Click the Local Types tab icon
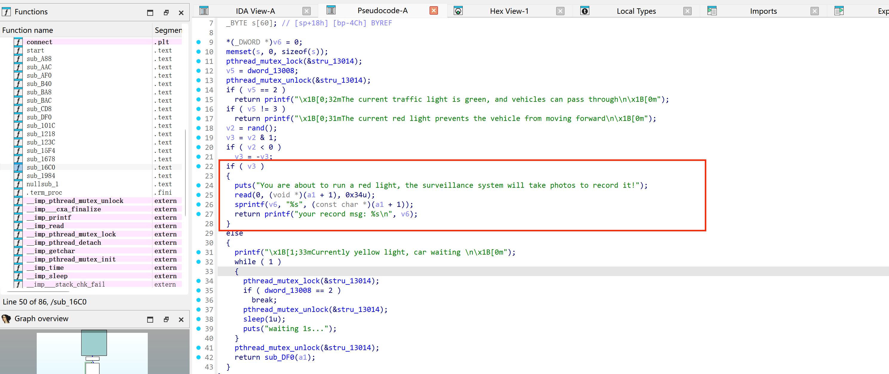 coord(585,11)
